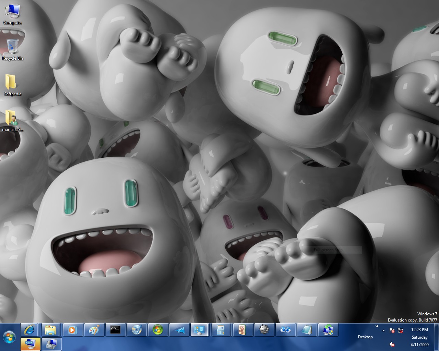This screenshot has height=351, width=439.
Task: Click the disconnected network tray icon
Action: [x=400, y=330]
